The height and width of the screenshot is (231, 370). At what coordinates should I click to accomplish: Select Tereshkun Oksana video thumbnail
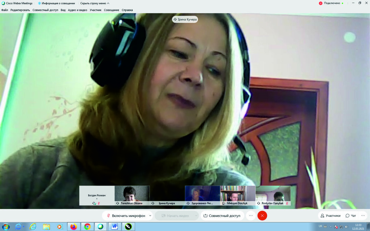[132, 195]
